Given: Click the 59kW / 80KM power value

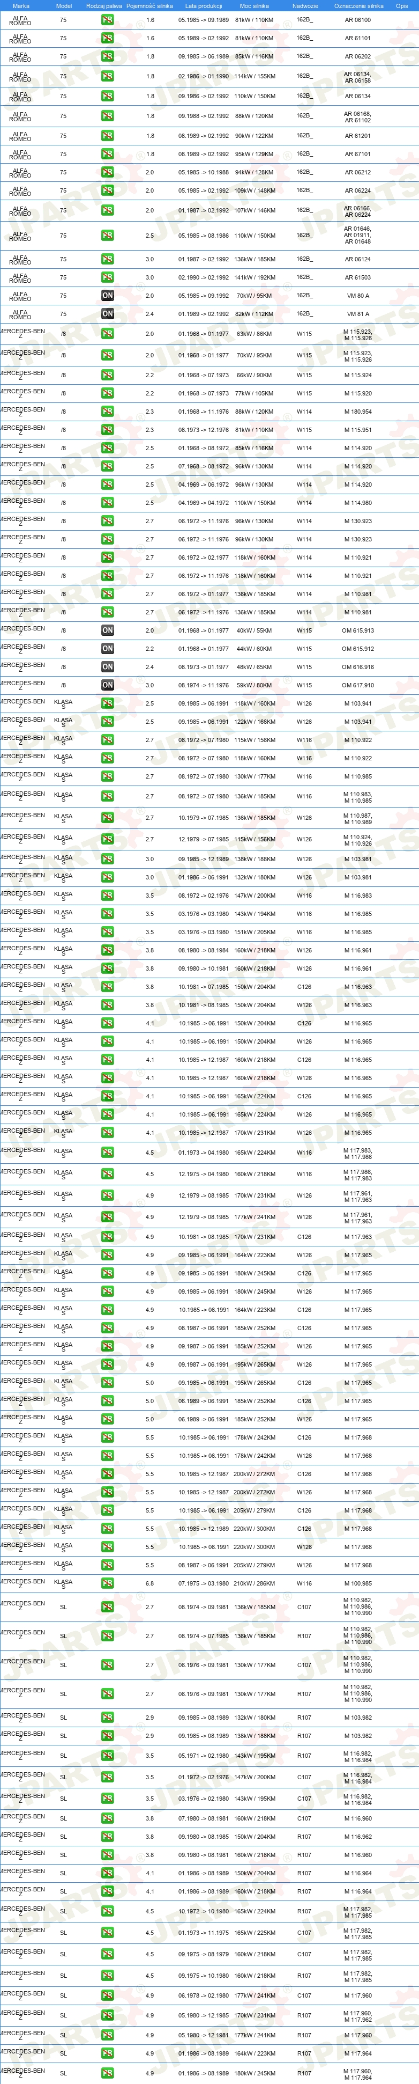Looking at the screenshot, I should coord(255,685).
